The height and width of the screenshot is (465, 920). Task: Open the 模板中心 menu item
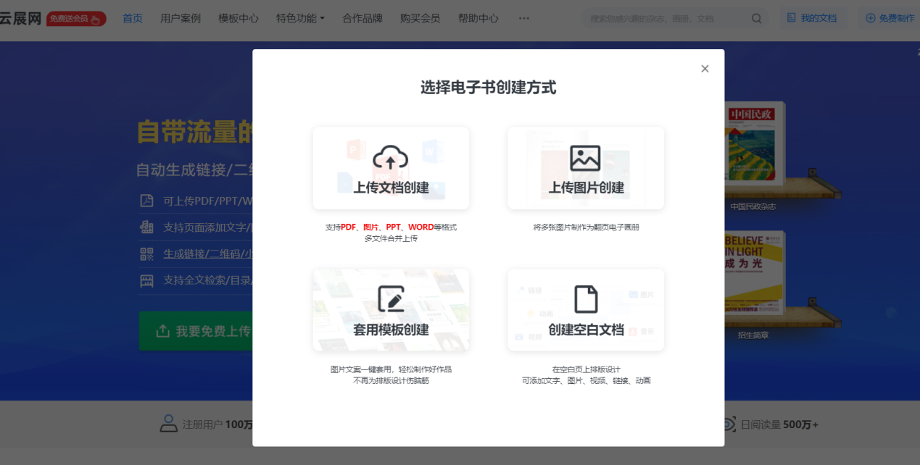coord(239,19)
